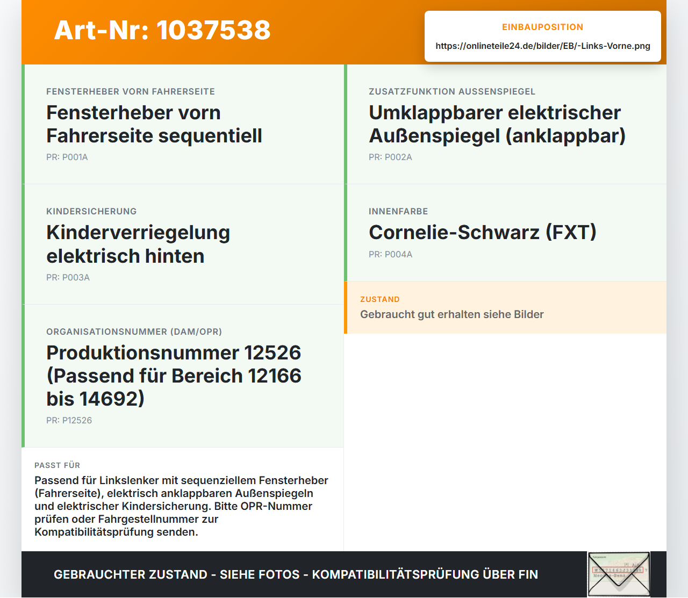The height and width of the screenshot is (598, 688).
Task: Click KINDERSICHERUNG category label
Action: tap(91, 212)
